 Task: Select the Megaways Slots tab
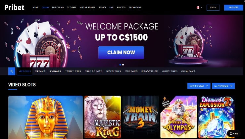[x=150, y=71]
